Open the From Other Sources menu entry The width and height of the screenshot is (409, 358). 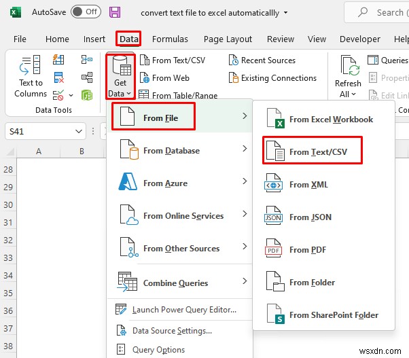click(x=180, y=248)
